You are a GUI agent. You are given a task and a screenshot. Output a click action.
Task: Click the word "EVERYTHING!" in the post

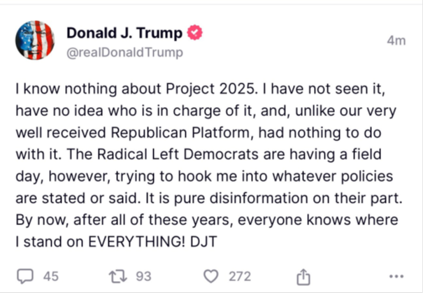pyautogui.click(x=155, y=238)
